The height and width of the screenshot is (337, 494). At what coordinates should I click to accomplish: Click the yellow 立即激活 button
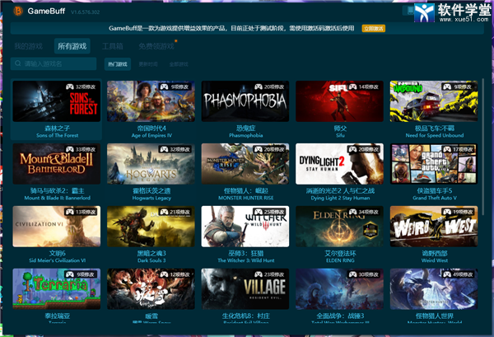[x=374, y=28]
